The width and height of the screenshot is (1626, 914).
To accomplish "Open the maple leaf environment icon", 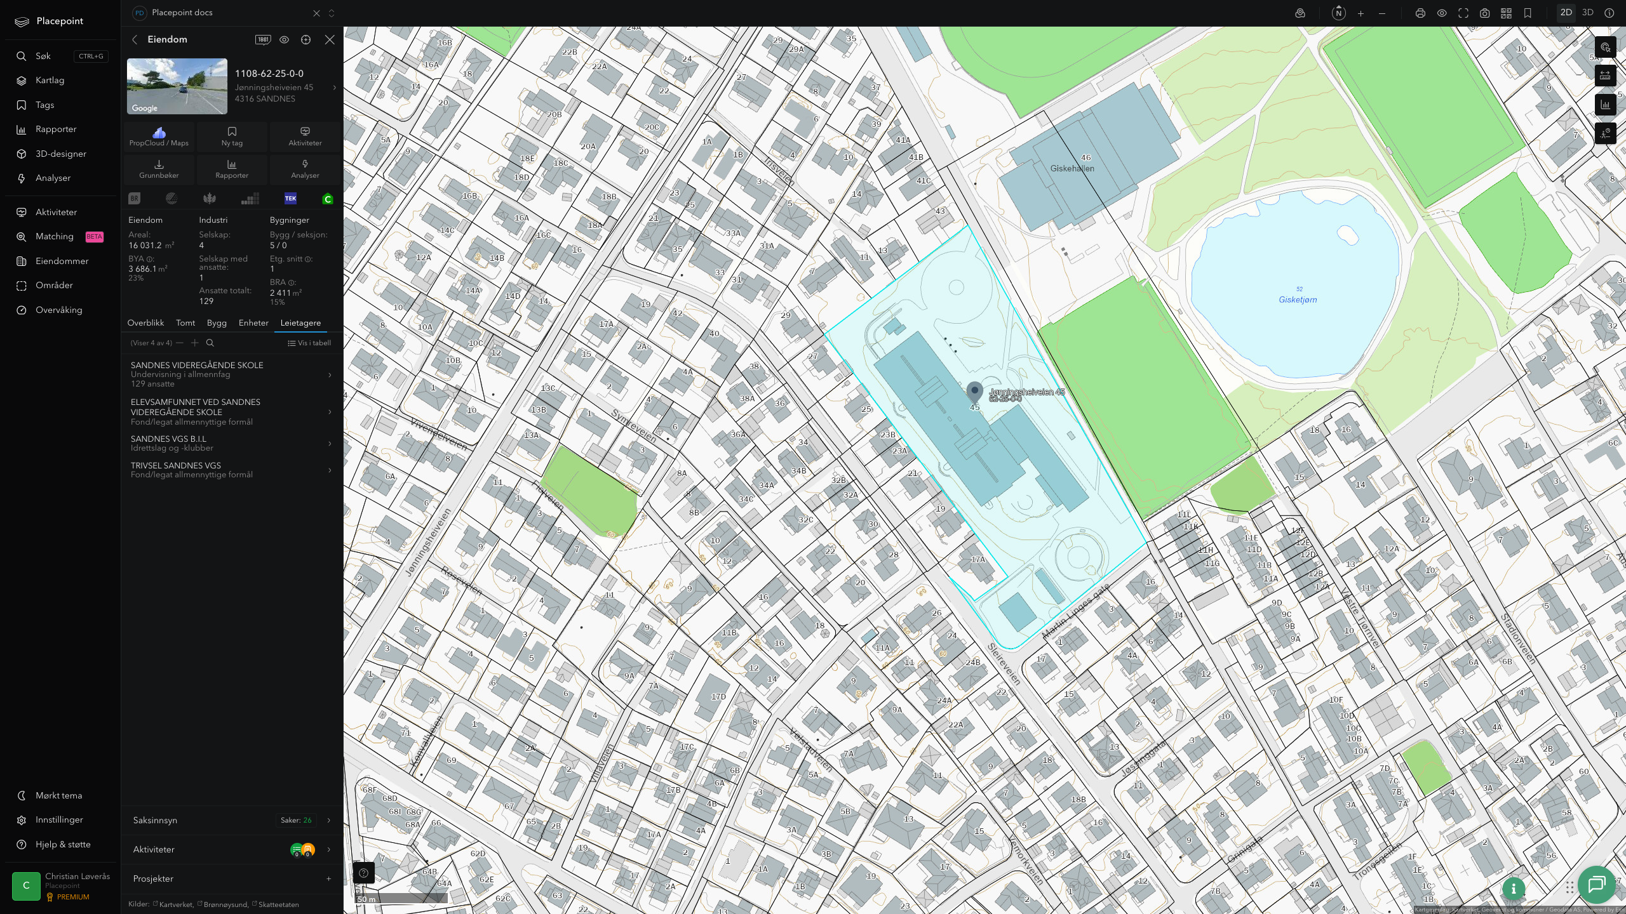I will point(210,199).
